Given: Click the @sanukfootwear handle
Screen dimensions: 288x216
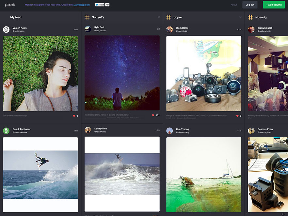Looking at the screenshot, I should point(20,132).
